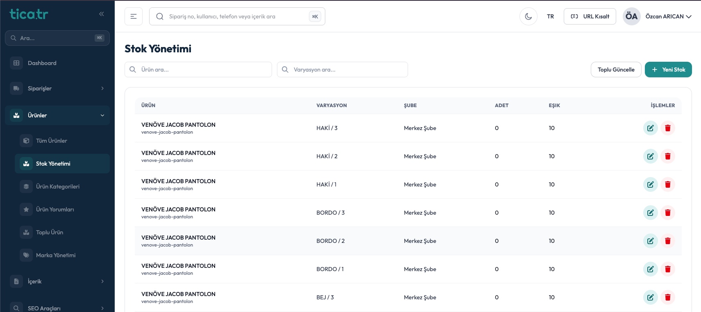Click the Ürünler boxes icon
Image resolution: width=701 pixels, height=312 pixels.
16,115
